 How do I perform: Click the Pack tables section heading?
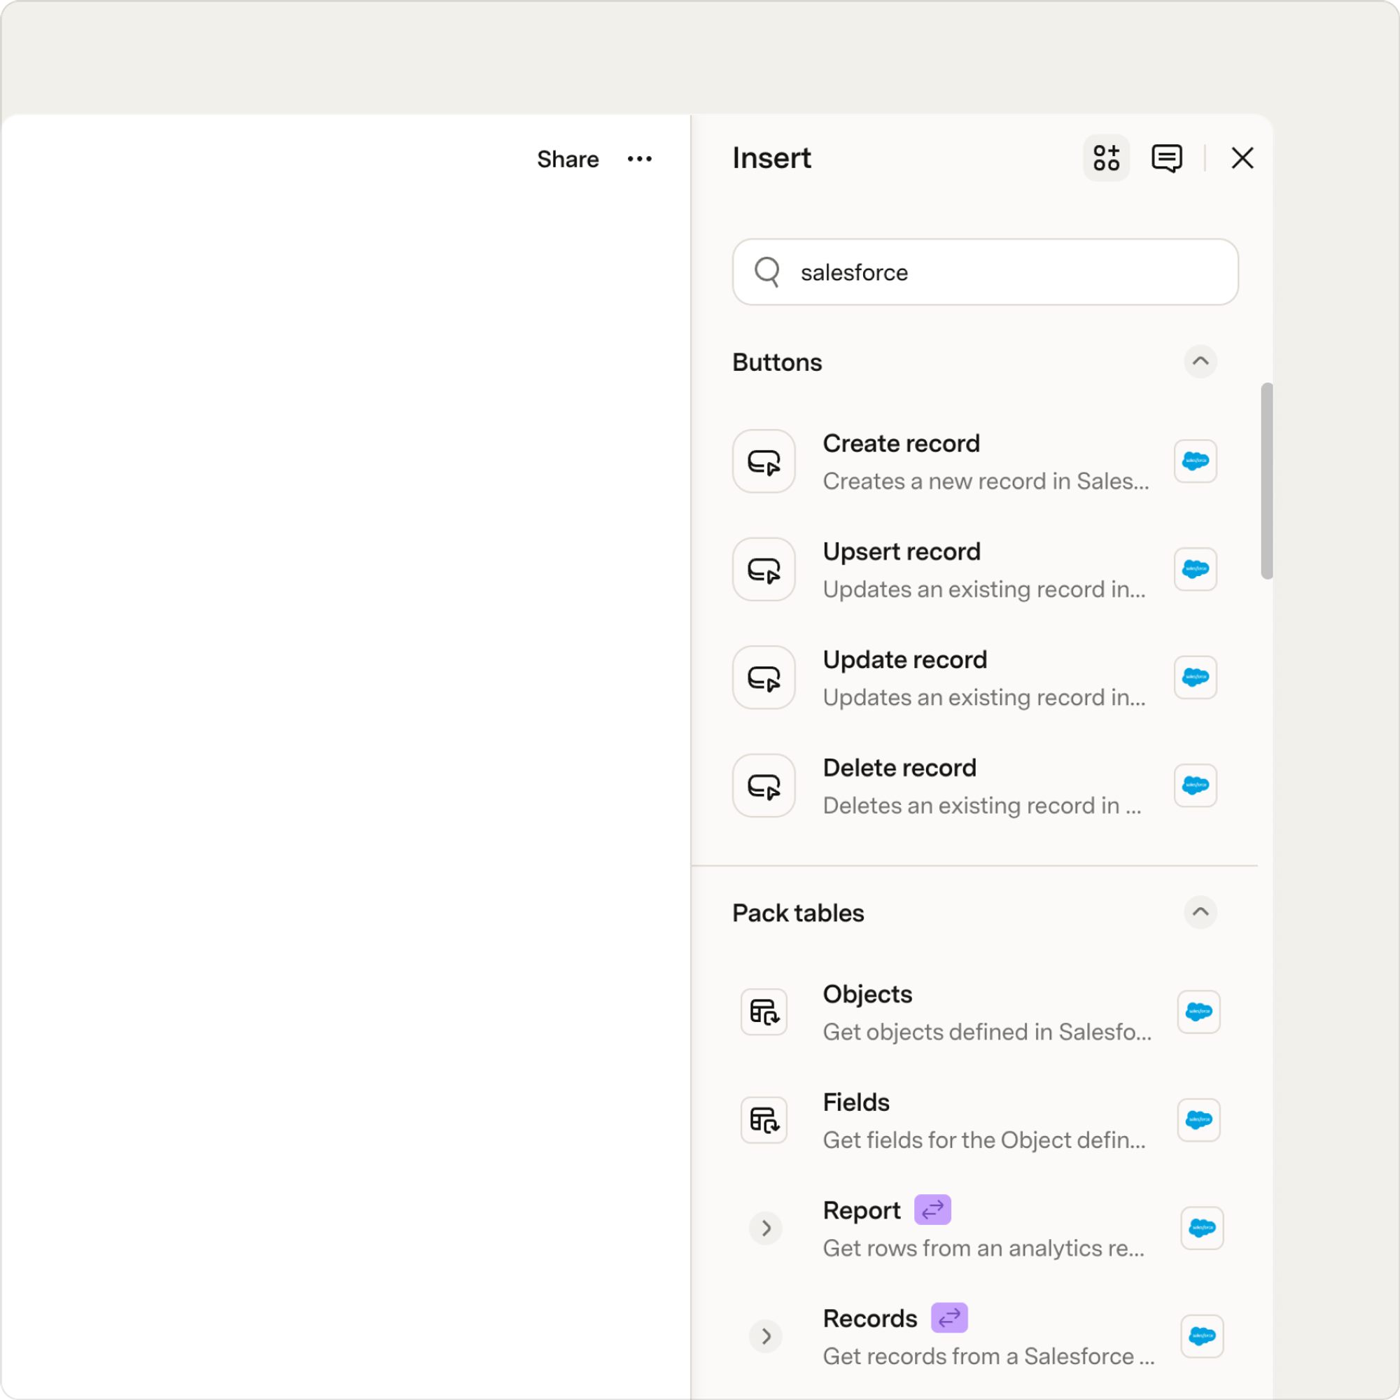coord(798,912)
